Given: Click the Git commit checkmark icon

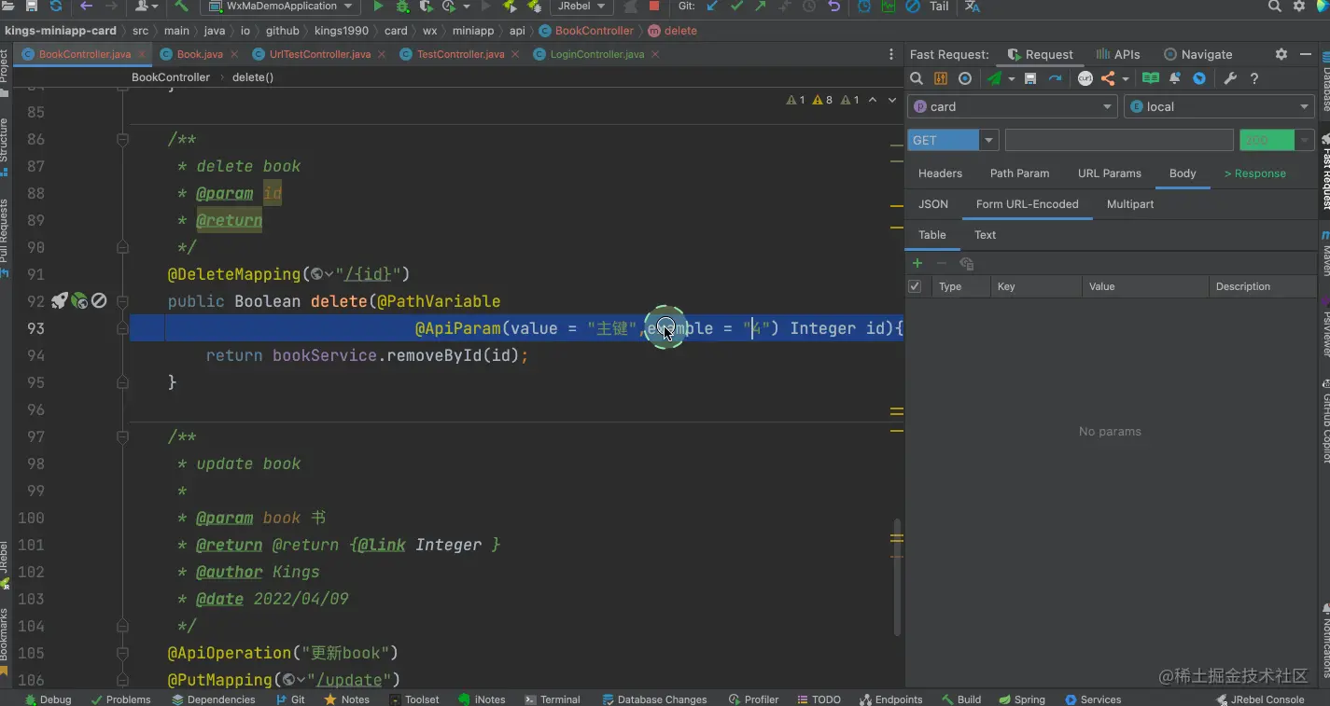Looking at the screenshot, I should coord(736,7).
